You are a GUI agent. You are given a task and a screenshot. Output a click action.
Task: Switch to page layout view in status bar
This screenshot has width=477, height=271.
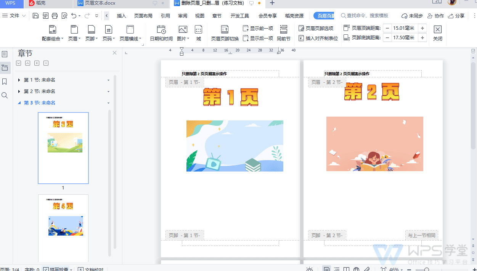coord(327,269)
